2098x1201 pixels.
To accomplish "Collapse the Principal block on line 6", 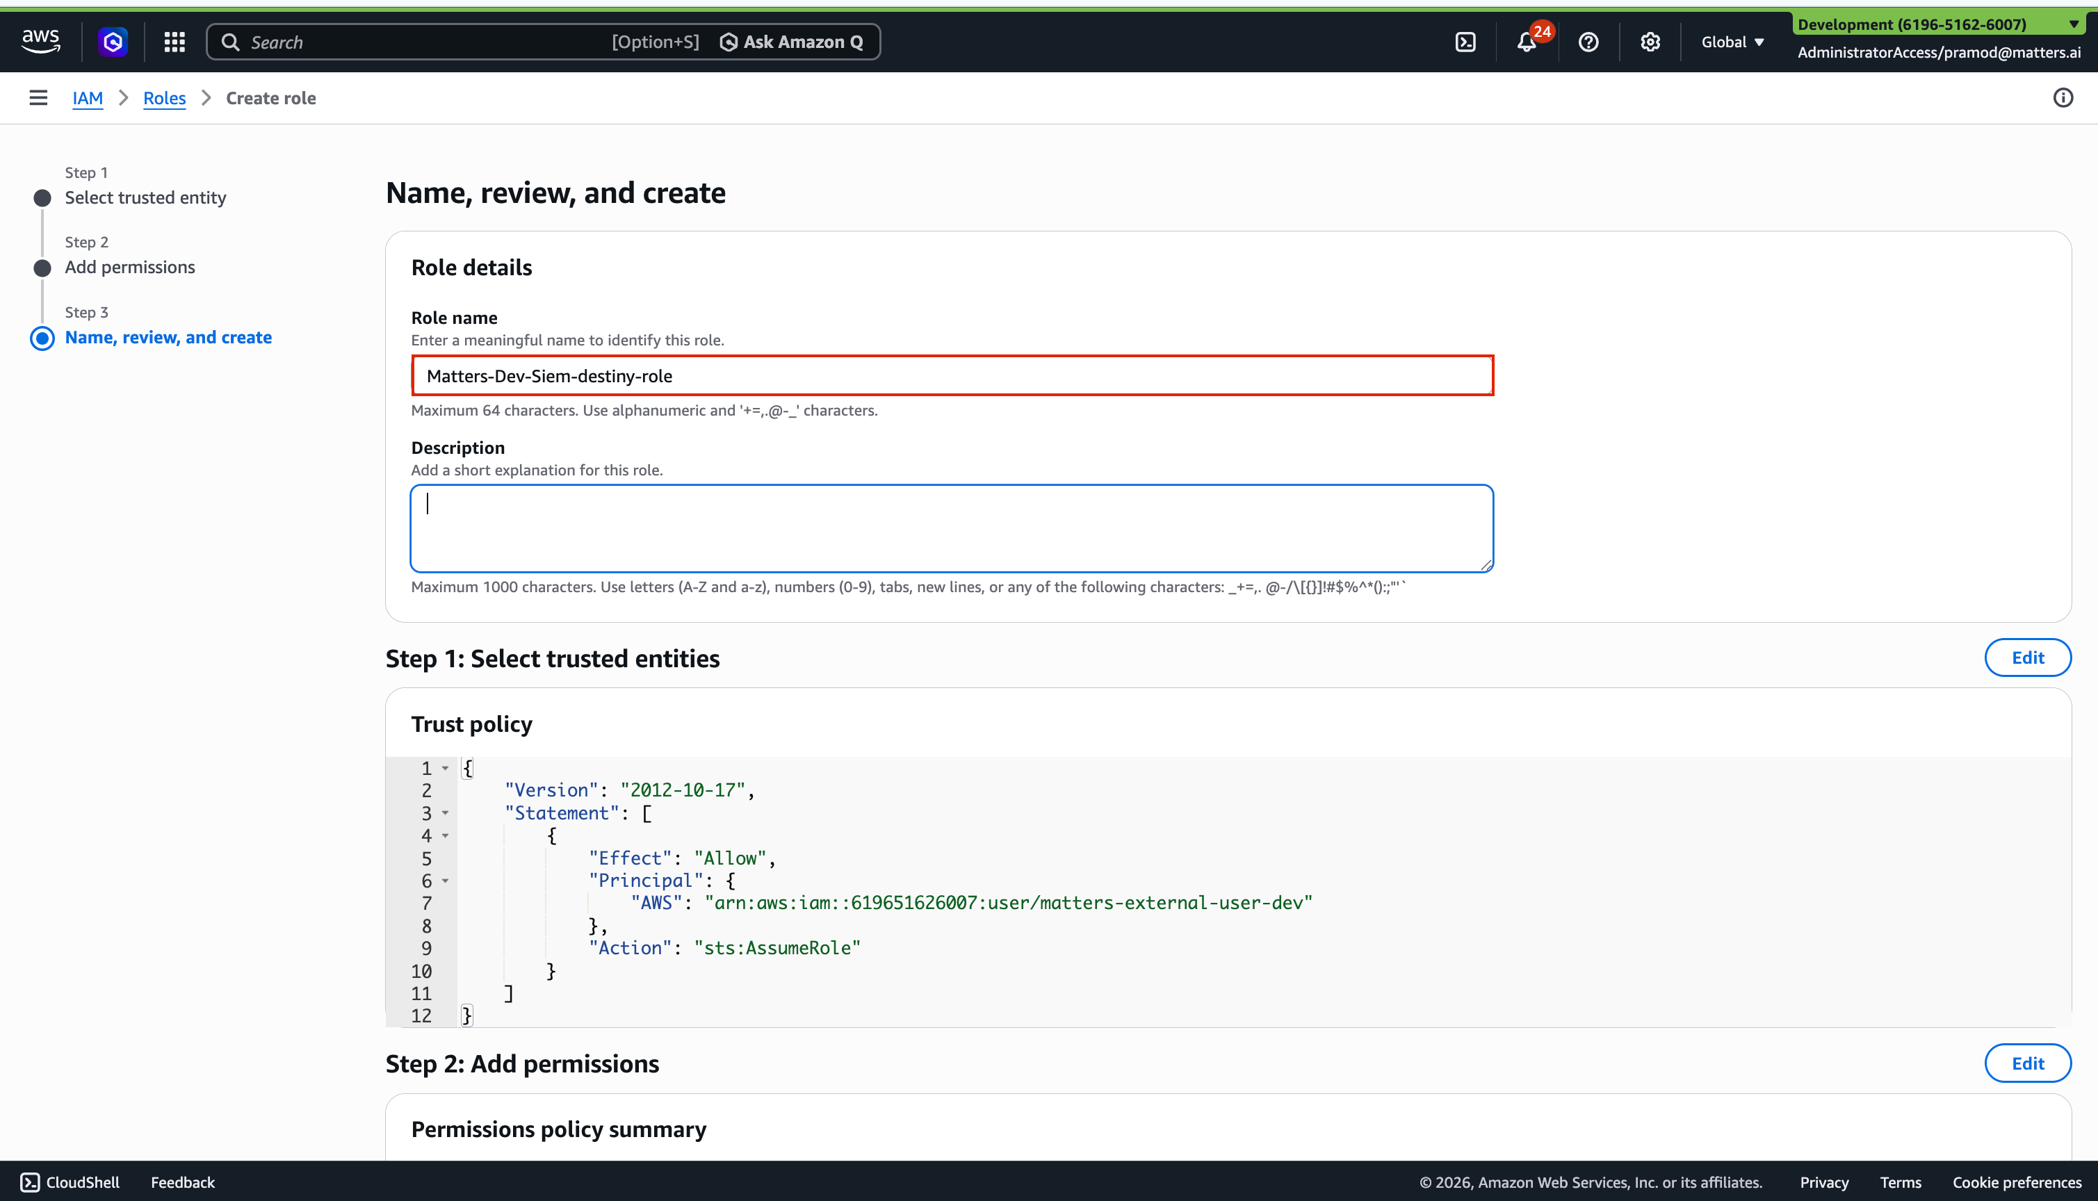I will pyautogui.click(x=446, y=881).
